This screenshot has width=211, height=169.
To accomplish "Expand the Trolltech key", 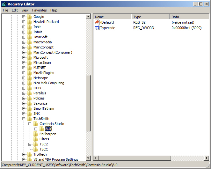I will coord(24,154).
